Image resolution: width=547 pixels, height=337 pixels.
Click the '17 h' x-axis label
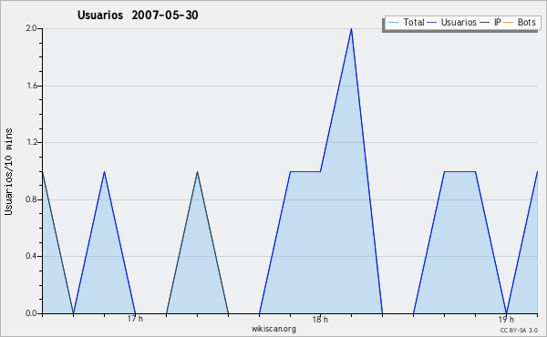click(135, 319)
